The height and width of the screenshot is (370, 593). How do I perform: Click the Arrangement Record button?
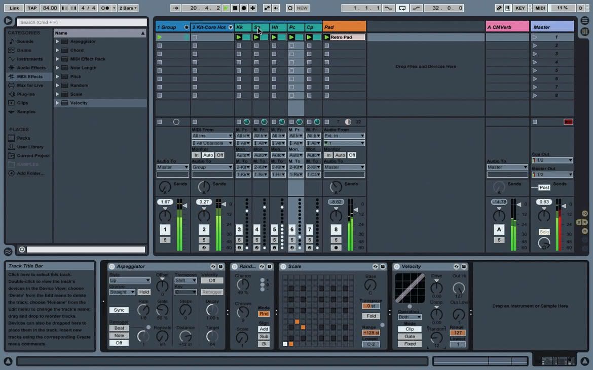tap(244, 8)
